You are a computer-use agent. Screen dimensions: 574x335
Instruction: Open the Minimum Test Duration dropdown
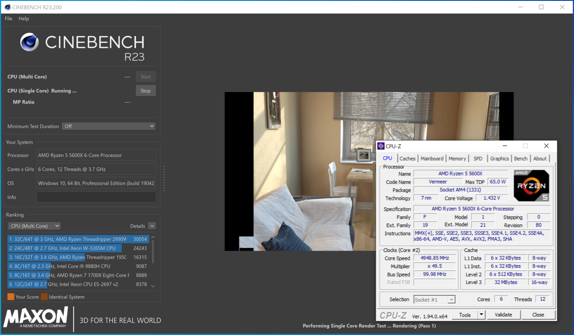pos(109,126)
